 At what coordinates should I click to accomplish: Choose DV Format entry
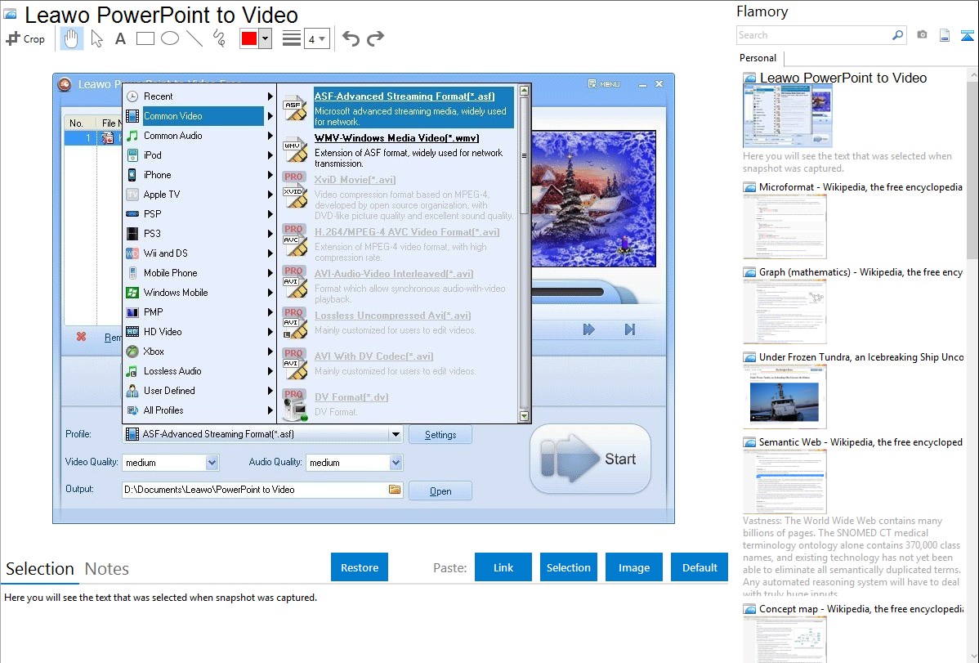click(x=398, y=405)
